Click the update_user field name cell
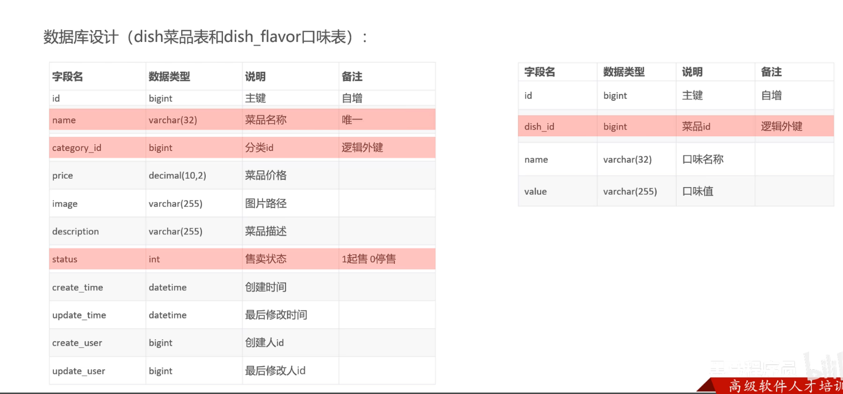 point(79,371)
